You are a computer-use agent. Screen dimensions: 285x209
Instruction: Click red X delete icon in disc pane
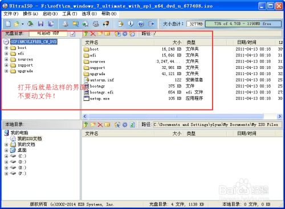point(93,34)
